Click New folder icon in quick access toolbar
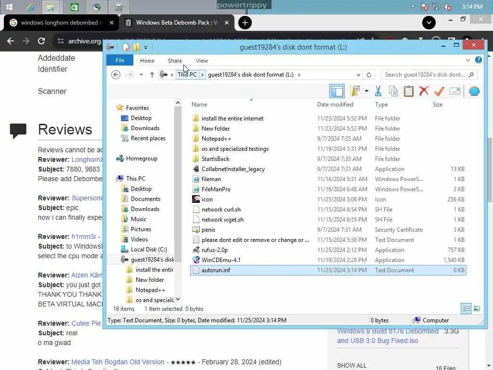 pos(136,47)
